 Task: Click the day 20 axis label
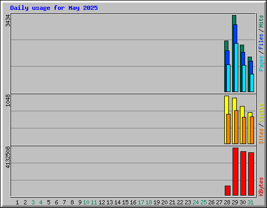click(x=164, y=202)
